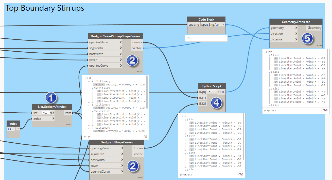Click the OUT port of Python Script
This screenshot has width=332, height=180.
pyautogui.click(x=221, y=92)
